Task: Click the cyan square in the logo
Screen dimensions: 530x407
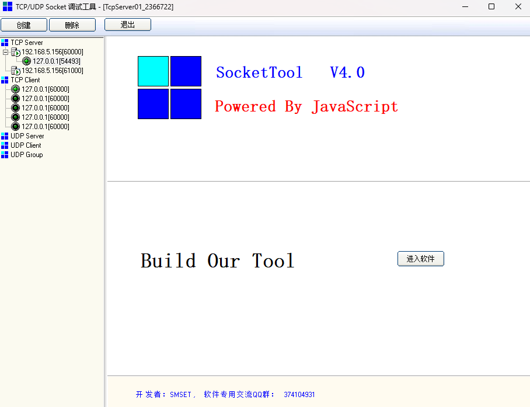Action: (153, 71)
